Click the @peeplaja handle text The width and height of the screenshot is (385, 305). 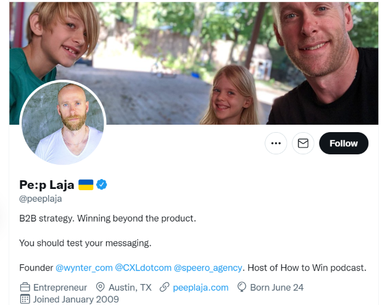tap(41, 198)
